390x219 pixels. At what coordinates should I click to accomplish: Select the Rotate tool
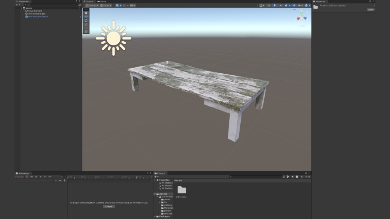pos(86,21)
